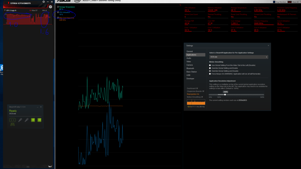Open GPU Tweak settings gear icon

[44, 2]
